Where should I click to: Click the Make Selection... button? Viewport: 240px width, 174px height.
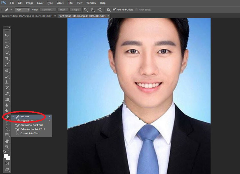48,10
